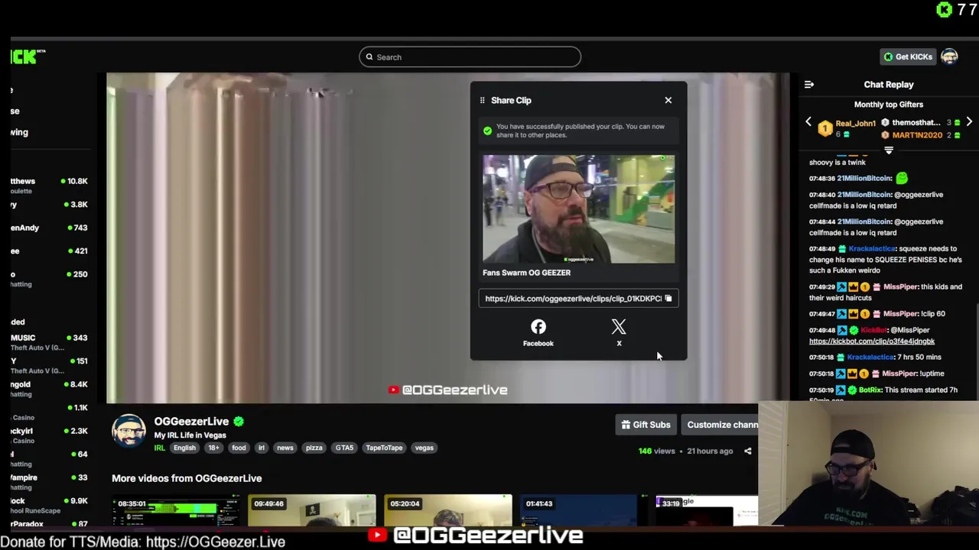Open the 08:35:01 video thumbnail
The width and height of the screenshot is (979, 550).
175,511
